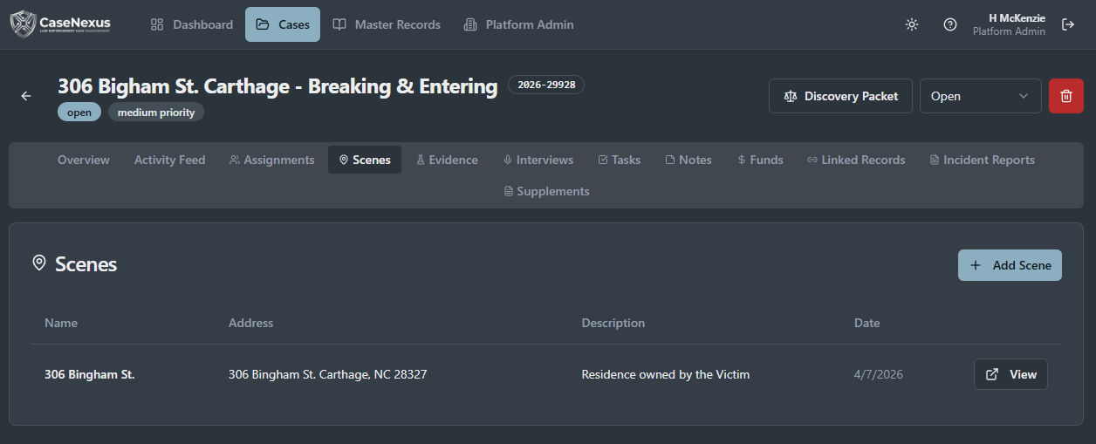Open the help question mark icon
This screenshot has height=444, width=1096.
coord(950,24)
